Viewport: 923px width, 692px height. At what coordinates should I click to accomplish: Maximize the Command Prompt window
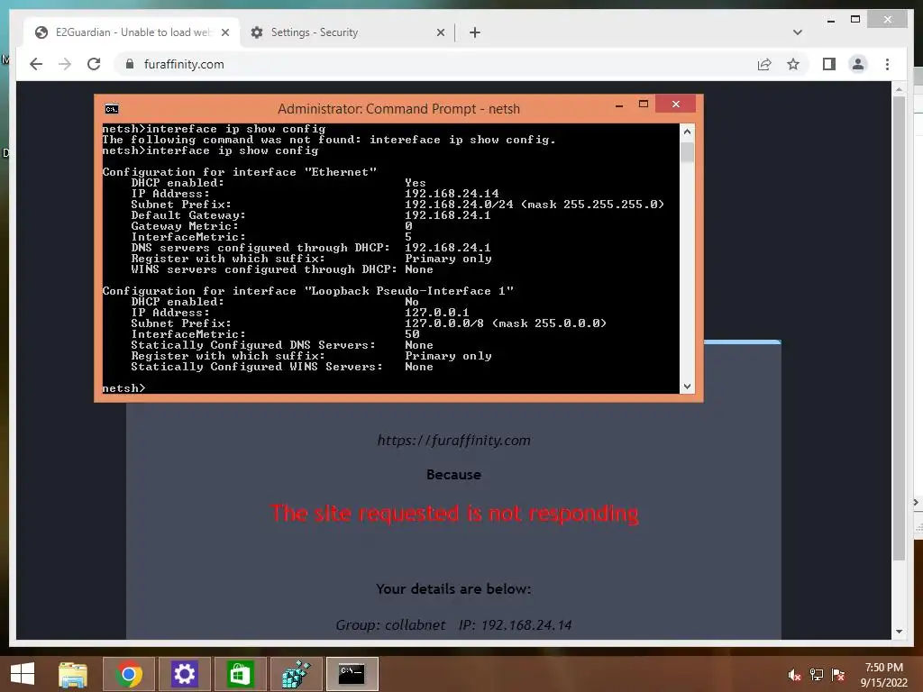click(x=644, y=105)
